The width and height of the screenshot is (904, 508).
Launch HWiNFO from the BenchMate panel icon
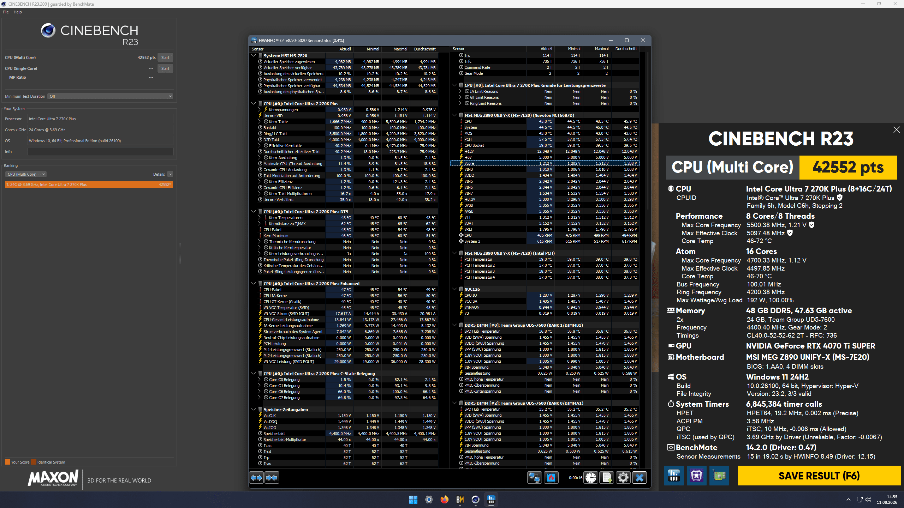coord(674,476)
